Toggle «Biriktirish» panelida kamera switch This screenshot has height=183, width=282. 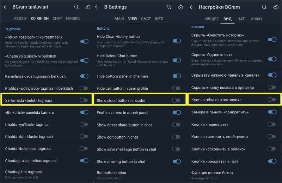point(84,112)
